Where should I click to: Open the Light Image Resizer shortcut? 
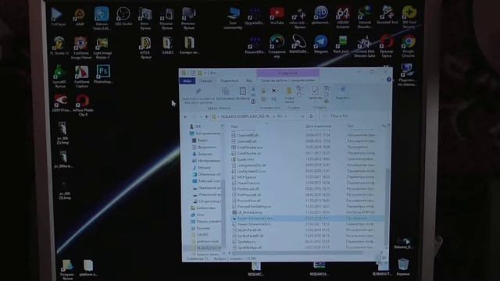click(102, 47)
